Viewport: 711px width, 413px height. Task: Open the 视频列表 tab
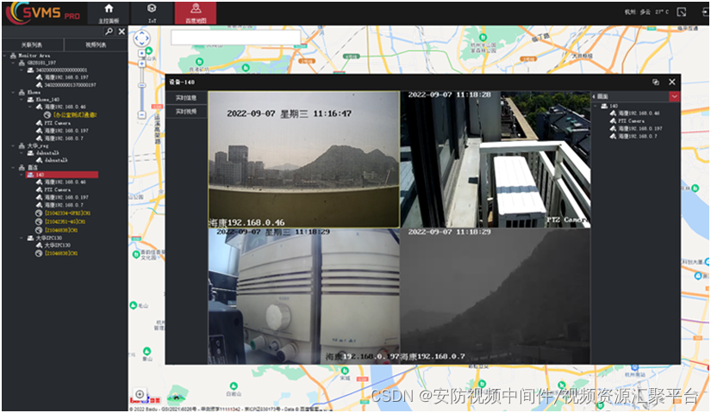point(96,45)
